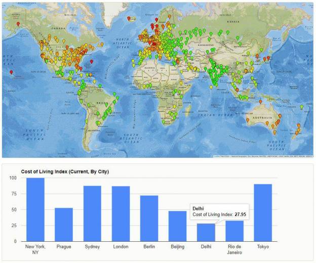316x263 pixels.
Task: Click the Berlin bar in chart
Action: click(149, 218)
